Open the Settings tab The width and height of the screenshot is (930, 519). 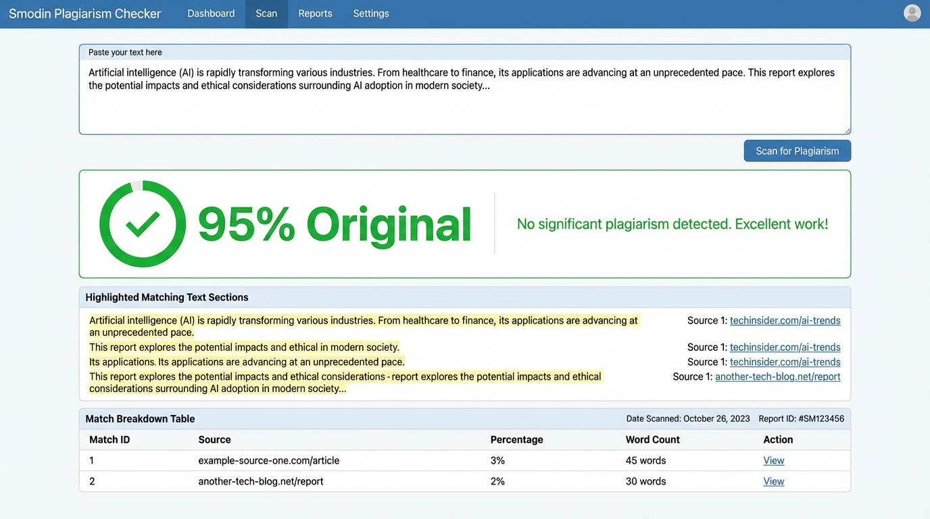(x=371, y=14)
